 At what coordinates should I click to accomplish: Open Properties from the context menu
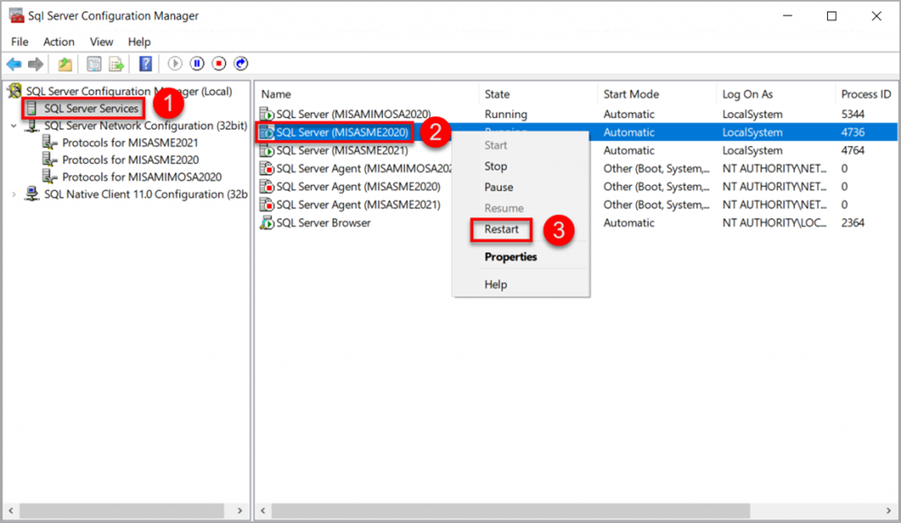tap(510, 257)
